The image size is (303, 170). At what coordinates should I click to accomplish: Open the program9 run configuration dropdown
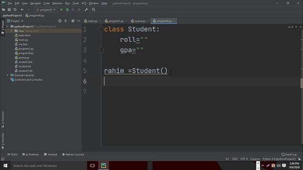click(45, 9)
